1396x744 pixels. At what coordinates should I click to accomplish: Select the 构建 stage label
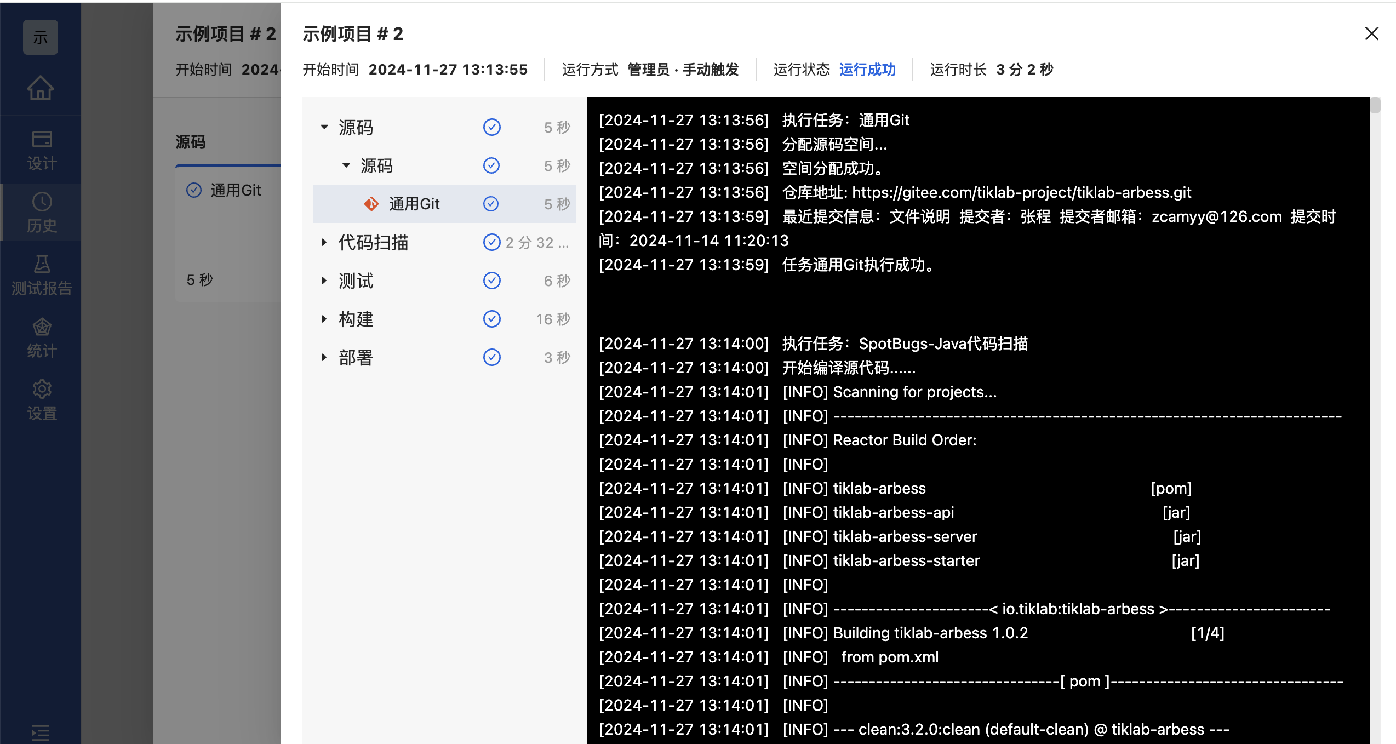click(x=356, y=319)
